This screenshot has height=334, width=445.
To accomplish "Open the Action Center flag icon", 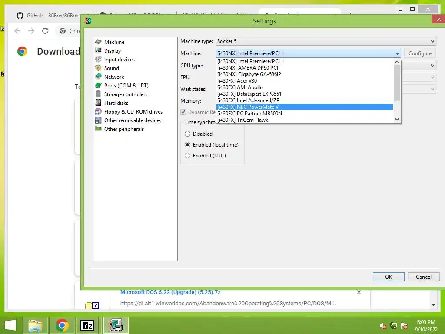I will (x=404, y=326).
